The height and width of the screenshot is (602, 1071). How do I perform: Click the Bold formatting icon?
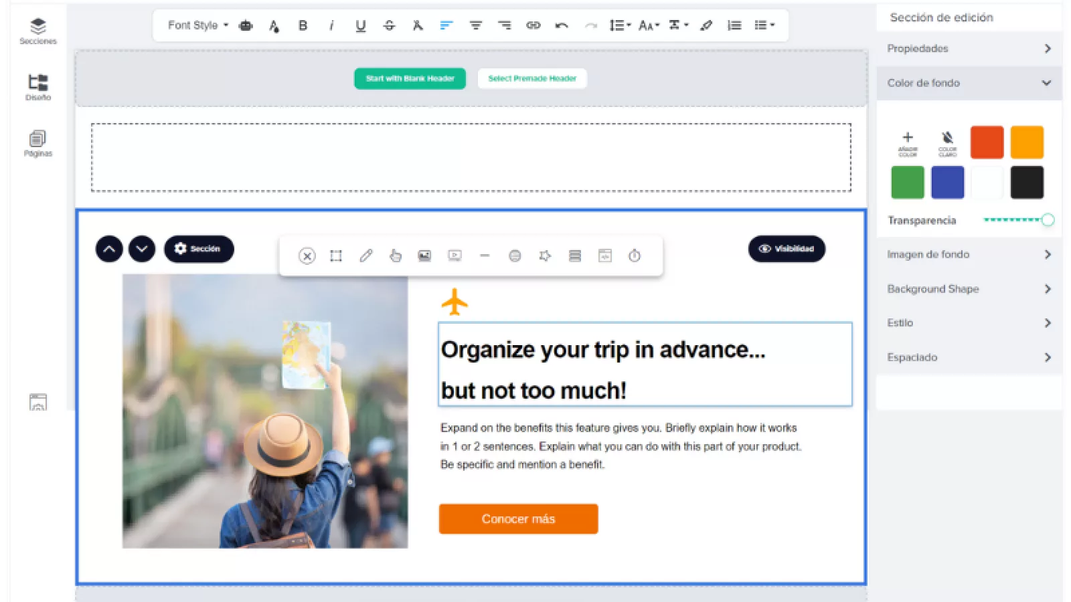[303, 25]
